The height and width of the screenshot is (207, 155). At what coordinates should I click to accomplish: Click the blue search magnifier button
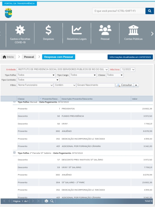(150, 11)
